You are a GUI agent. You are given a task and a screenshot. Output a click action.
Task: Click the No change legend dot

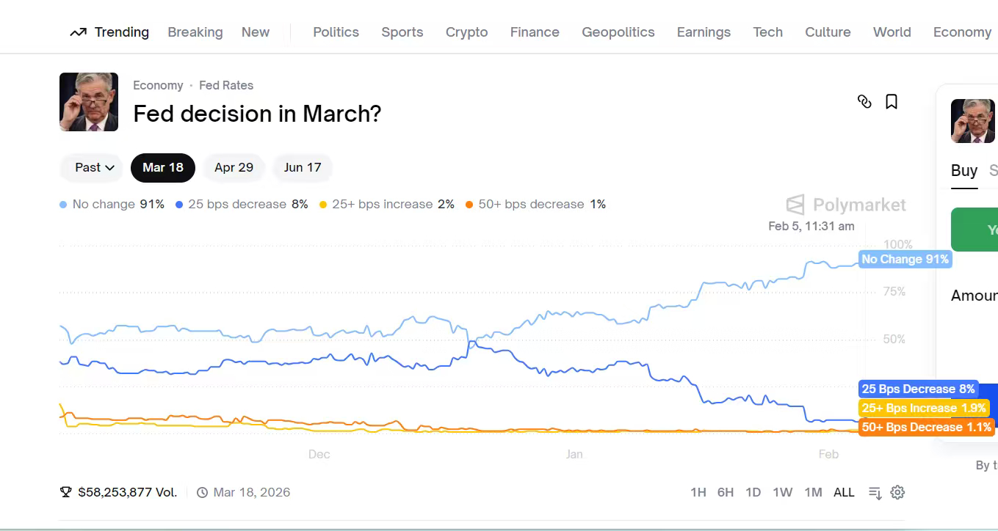(x=63, y=205)
